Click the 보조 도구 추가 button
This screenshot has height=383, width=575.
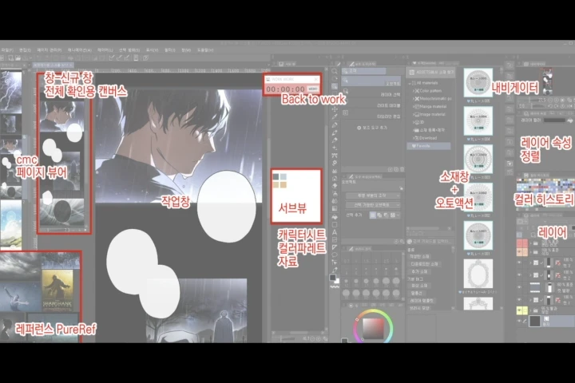click(x=372, y=128)
